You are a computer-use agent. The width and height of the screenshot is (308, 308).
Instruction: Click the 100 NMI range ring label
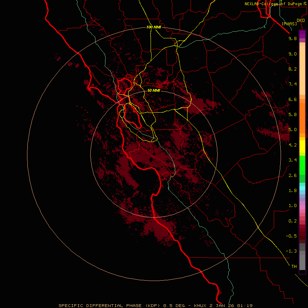[154, 27]
